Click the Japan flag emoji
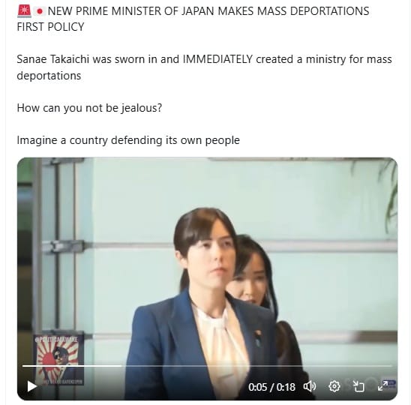411x405 pixels. [x=40, y=11]
